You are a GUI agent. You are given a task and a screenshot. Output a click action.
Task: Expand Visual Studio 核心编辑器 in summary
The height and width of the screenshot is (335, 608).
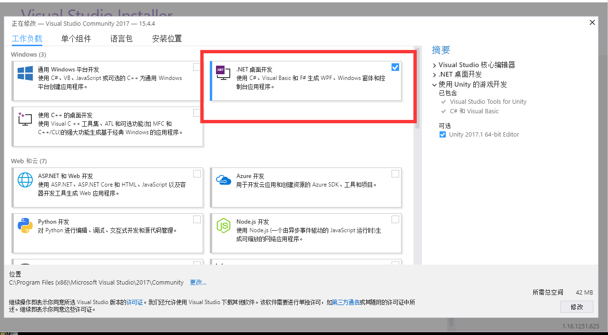(434, 65)
